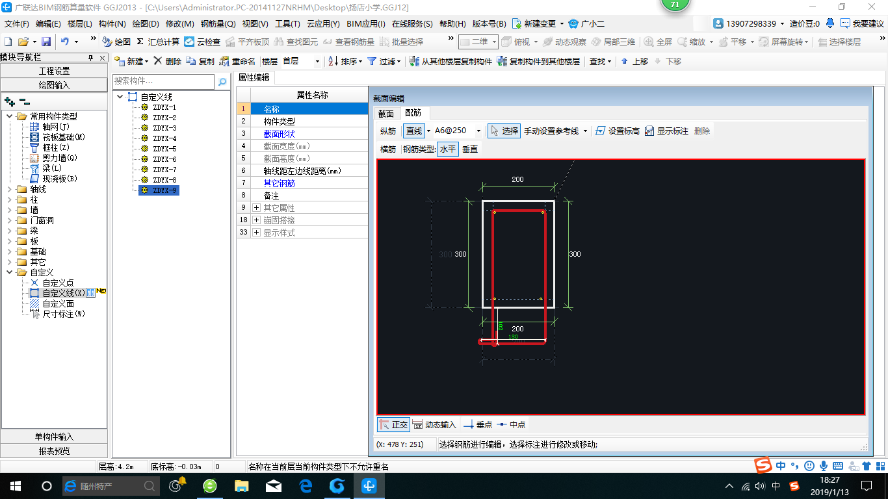Screen dimensions: 888x499
Task: Expand the 轴线 folder
Action: [10, 189]
